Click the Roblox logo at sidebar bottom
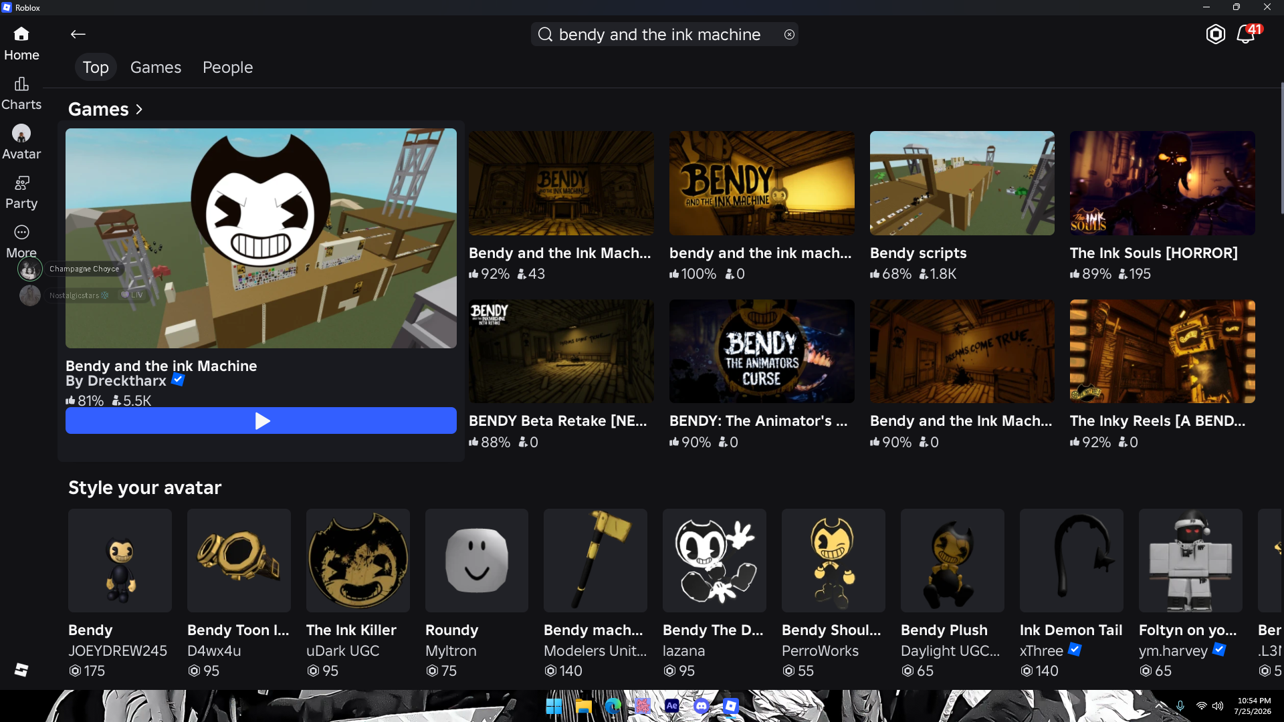 coord(21,670)
